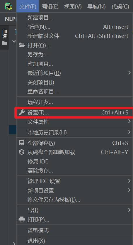Expand the 最近的项目 submenu arrow
This screenshot has width=133, height=245.
129,72
